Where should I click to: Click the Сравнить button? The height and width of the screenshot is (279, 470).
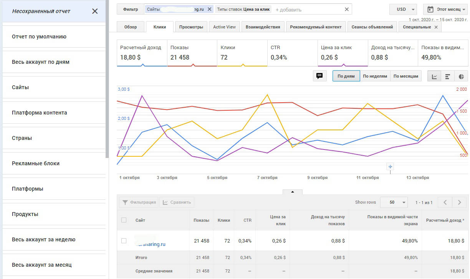(177, 202)
